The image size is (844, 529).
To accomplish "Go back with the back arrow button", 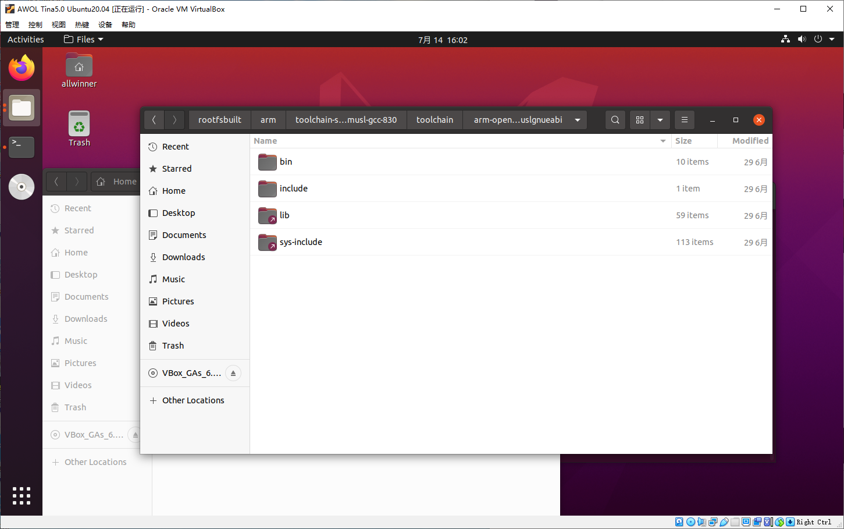I will pos(154,120).
